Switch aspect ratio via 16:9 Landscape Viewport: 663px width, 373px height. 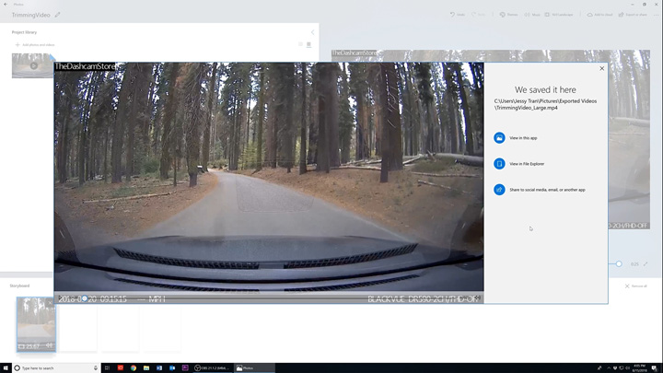pyautogui.click(x=561, y=15)
